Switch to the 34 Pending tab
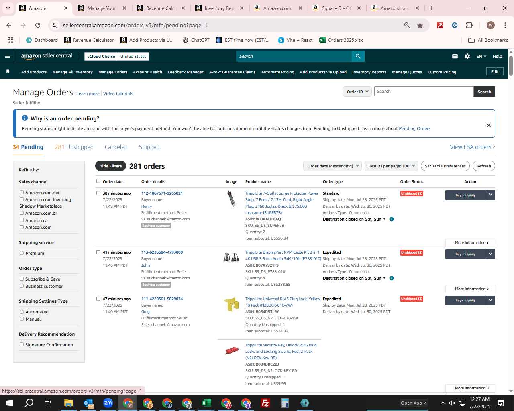 [28, 147]
